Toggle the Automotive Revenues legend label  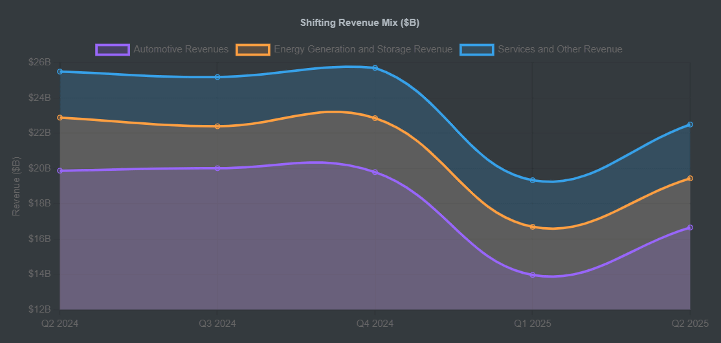click(181, 49)
